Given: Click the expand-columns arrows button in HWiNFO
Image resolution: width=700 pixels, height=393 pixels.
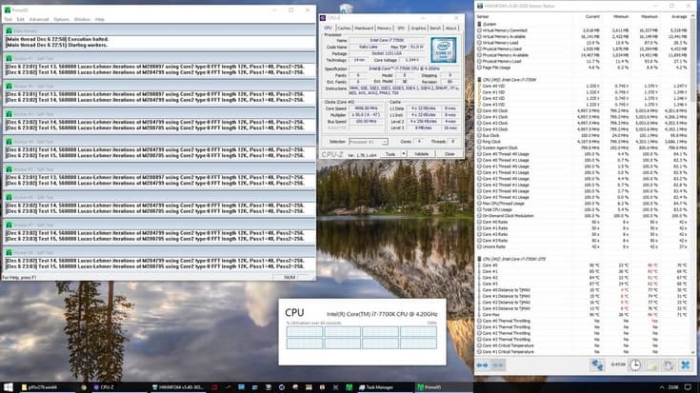Looking at the screenshot, I should pos(482,365).
